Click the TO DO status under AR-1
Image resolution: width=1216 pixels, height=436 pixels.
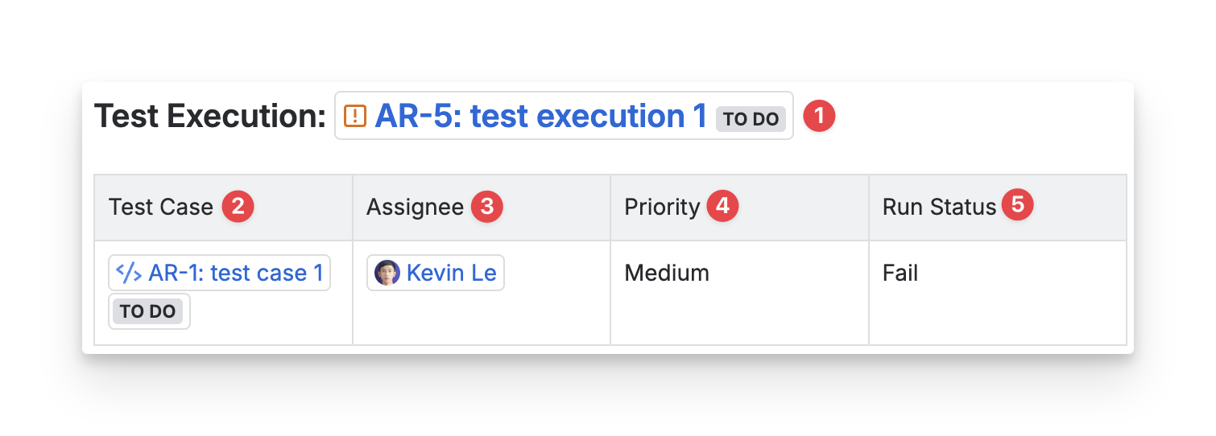tap(148, 311)
